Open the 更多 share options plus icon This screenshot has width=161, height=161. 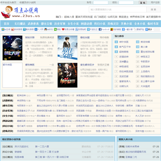(147, 30)
